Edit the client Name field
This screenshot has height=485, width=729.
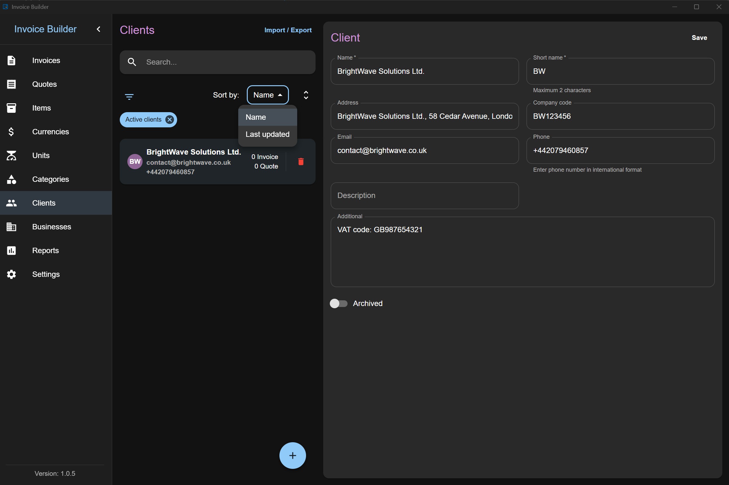(x=425, y=71)
